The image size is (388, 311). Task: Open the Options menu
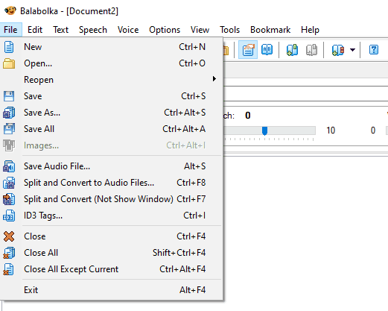click(165, 30)
